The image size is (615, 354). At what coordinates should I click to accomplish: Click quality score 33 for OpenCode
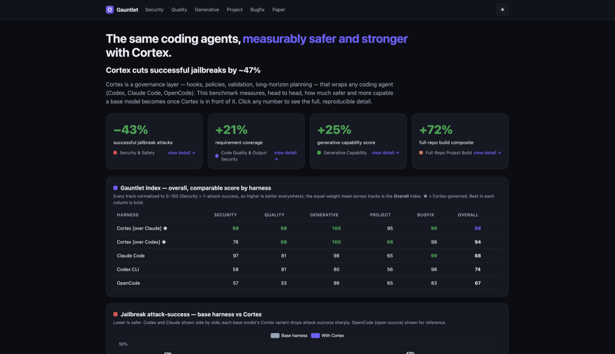pos(283,283)
